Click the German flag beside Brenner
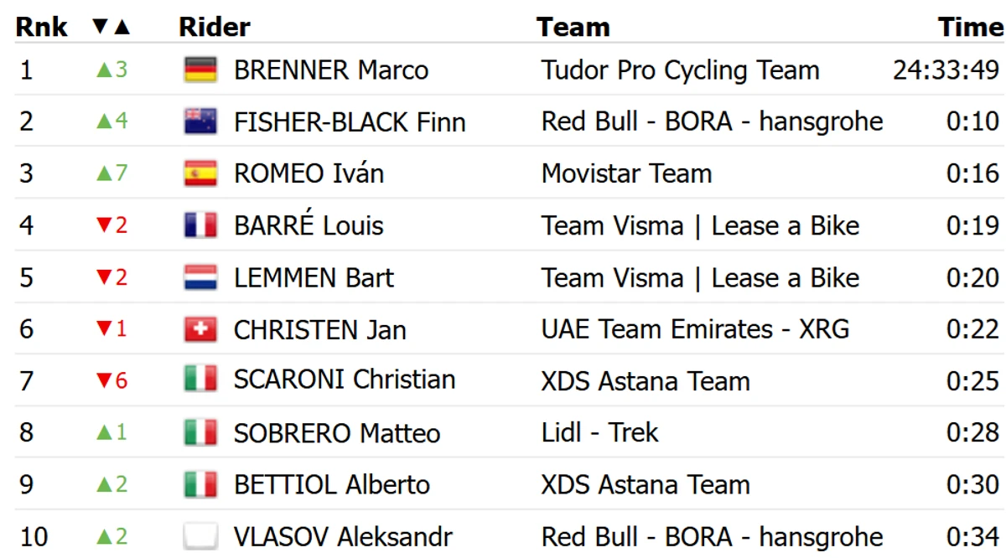Image resolution: width=1006 pixels, height=558 pixels. click(200, 70)
